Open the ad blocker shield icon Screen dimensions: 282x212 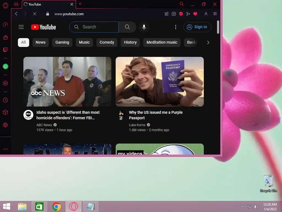181,14
